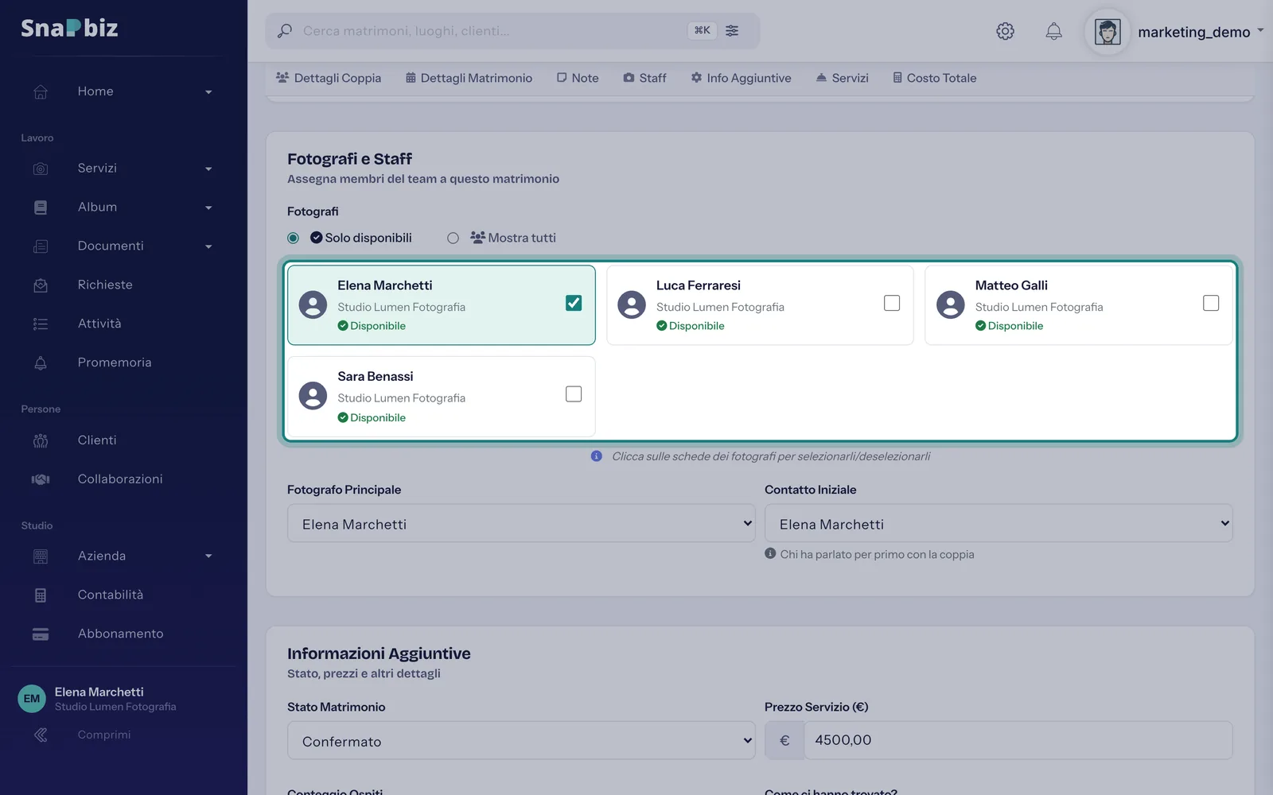
Task: Check the Sara Benassi photographer checkbox
Action: point(574,394)
